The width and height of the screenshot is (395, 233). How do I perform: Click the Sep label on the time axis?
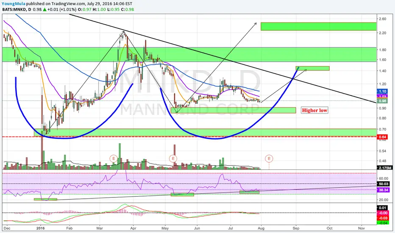pyautogui.click(x=296, y=228)
